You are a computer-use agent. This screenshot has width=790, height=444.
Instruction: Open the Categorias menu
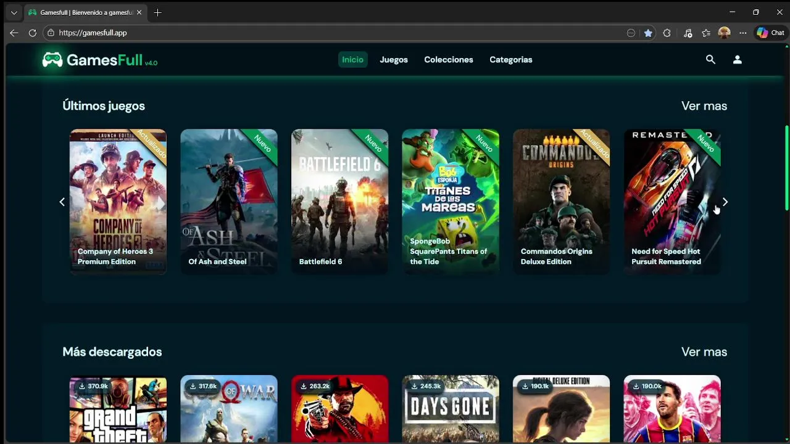click(x=511, y=60)
